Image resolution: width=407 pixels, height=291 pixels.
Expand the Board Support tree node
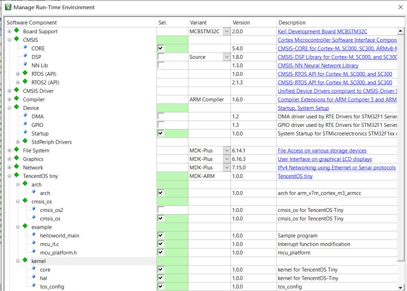click(x=9, y=31)
